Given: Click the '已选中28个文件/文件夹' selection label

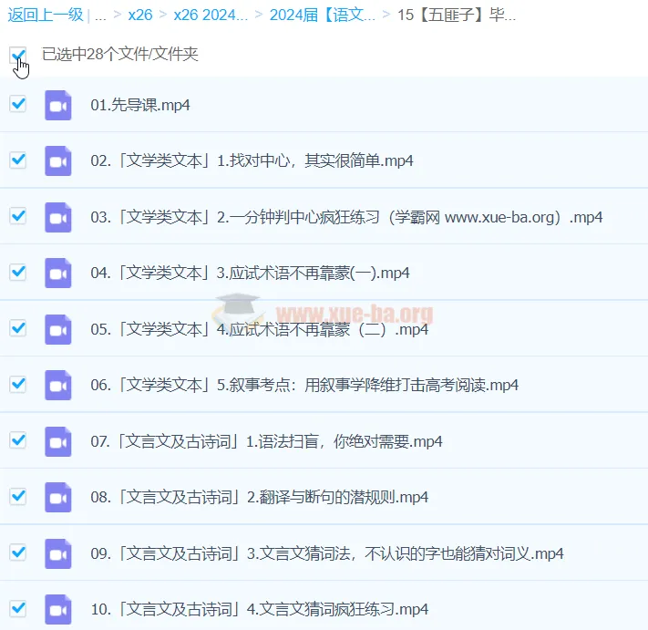Looking at the screenshot, I should point(120,54).
